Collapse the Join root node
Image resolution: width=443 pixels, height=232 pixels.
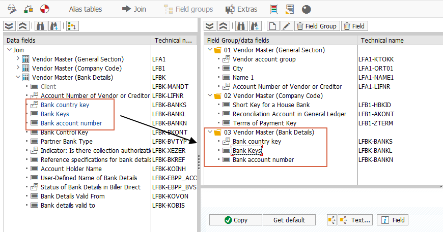click(9, 50)
